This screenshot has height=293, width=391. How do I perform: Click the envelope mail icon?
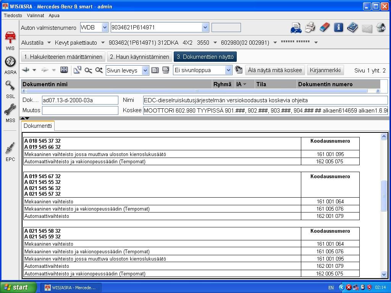[x=367, y=28]
